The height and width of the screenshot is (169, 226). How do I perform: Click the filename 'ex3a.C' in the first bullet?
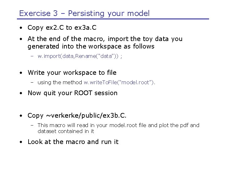(x=85, y=28)
